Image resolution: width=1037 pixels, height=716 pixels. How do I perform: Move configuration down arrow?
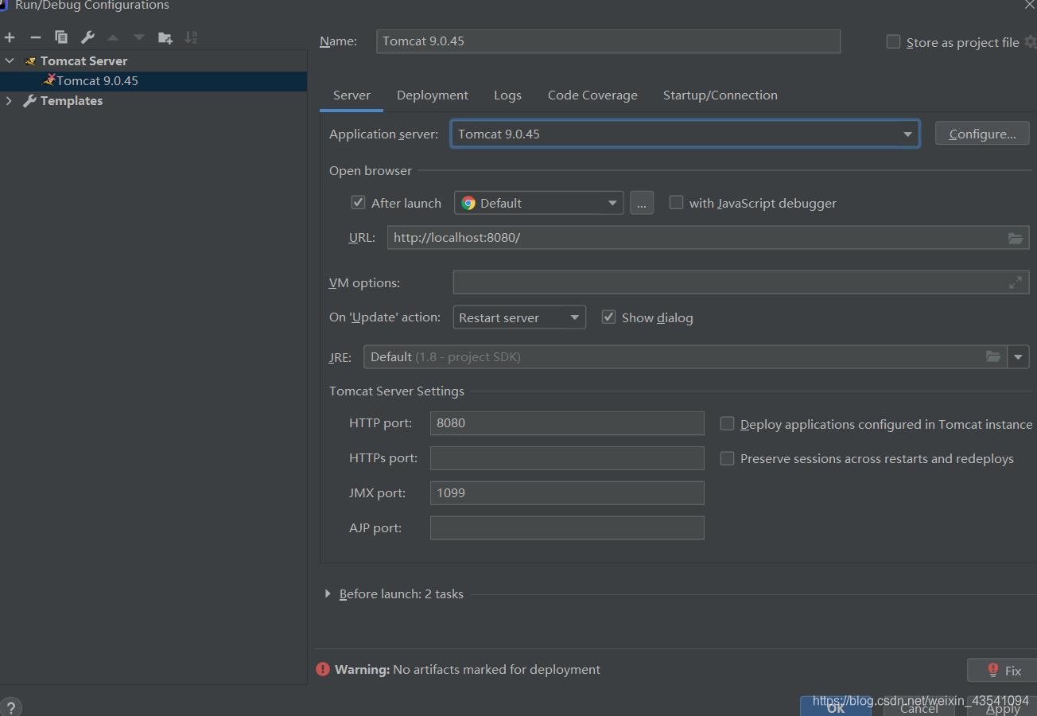pyautogui.click(x=139, y=37)
